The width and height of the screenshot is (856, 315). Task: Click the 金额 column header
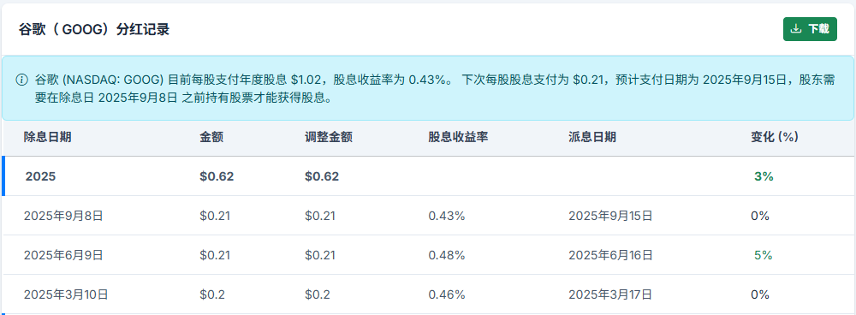pyautogui.click(x=211, y=137)
